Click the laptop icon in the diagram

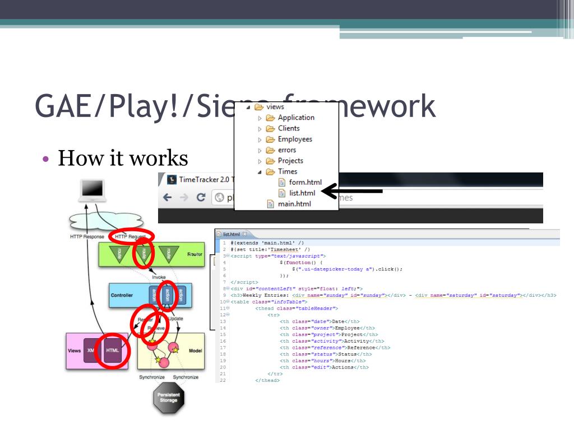[92, 190]
